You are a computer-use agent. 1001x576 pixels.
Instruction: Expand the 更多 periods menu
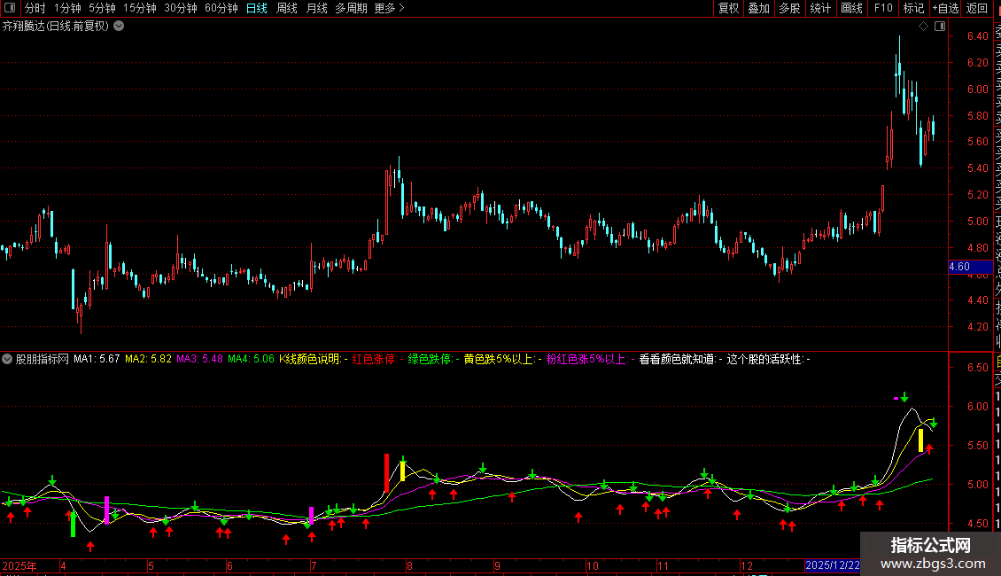[389, 8]
